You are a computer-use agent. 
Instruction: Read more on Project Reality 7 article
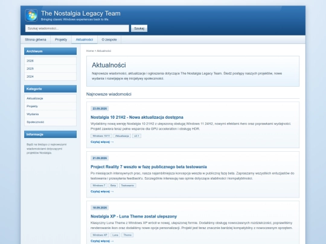(x=102, y=192)
